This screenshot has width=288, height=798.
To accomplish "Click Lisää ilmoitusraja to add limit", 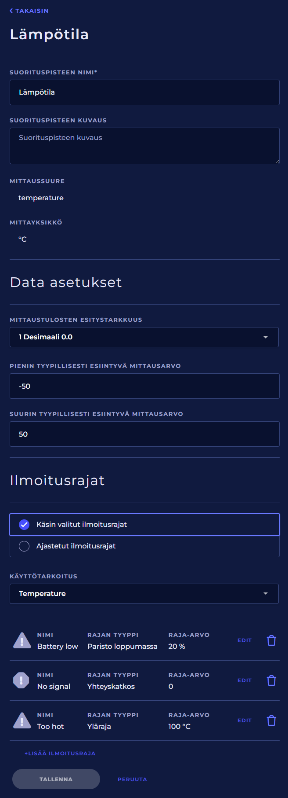I will 60,754.
